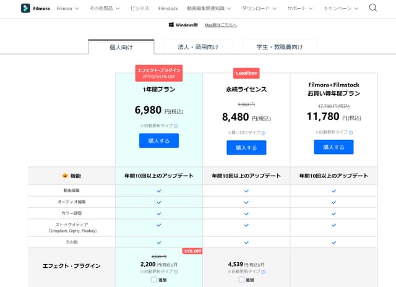Click info icon under 4,539 plugin price
This screenshot has width=396, height=287.
(x=263, y=272)
